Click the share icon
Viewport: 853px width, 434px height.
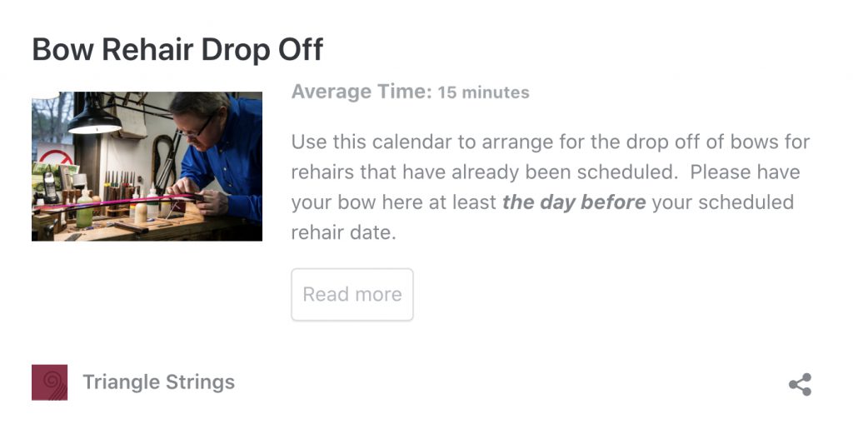coord(800,385)
